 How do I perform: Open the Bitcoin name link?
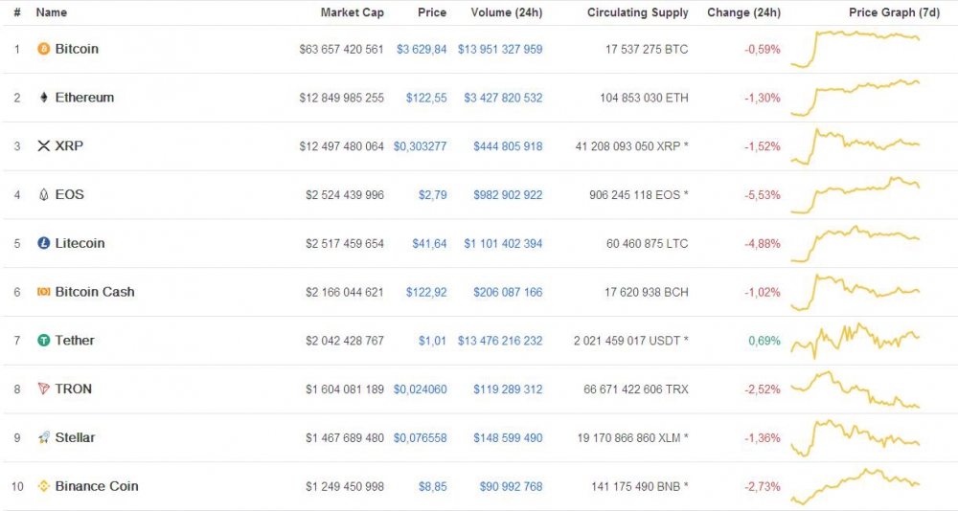point(77,49)
